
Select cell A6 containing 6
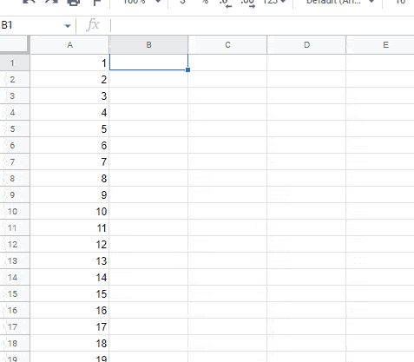click(69, 145)
